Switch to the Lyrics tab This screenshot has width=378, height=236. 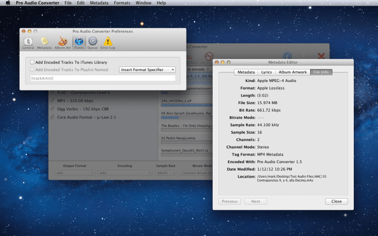266,72
